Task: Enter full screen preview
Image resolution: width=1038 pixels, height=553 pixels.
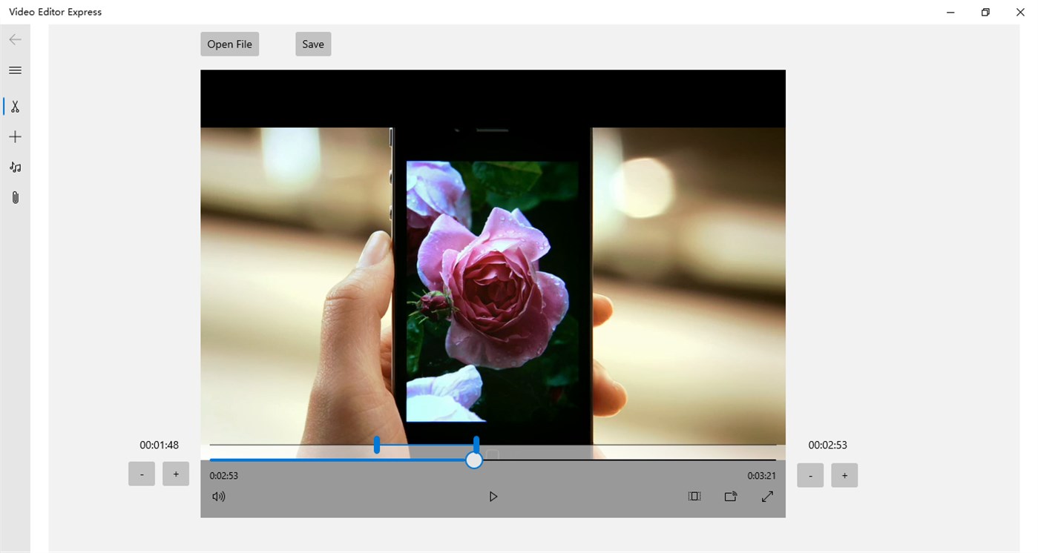Action: tap(767, 496)
